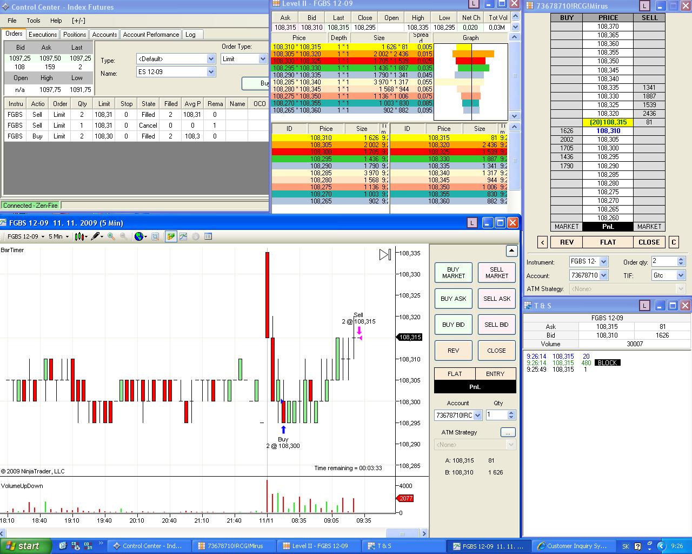Open the File menu in Control Center
The width and height of the screenshot is (692, 554).
coord(12,21)
